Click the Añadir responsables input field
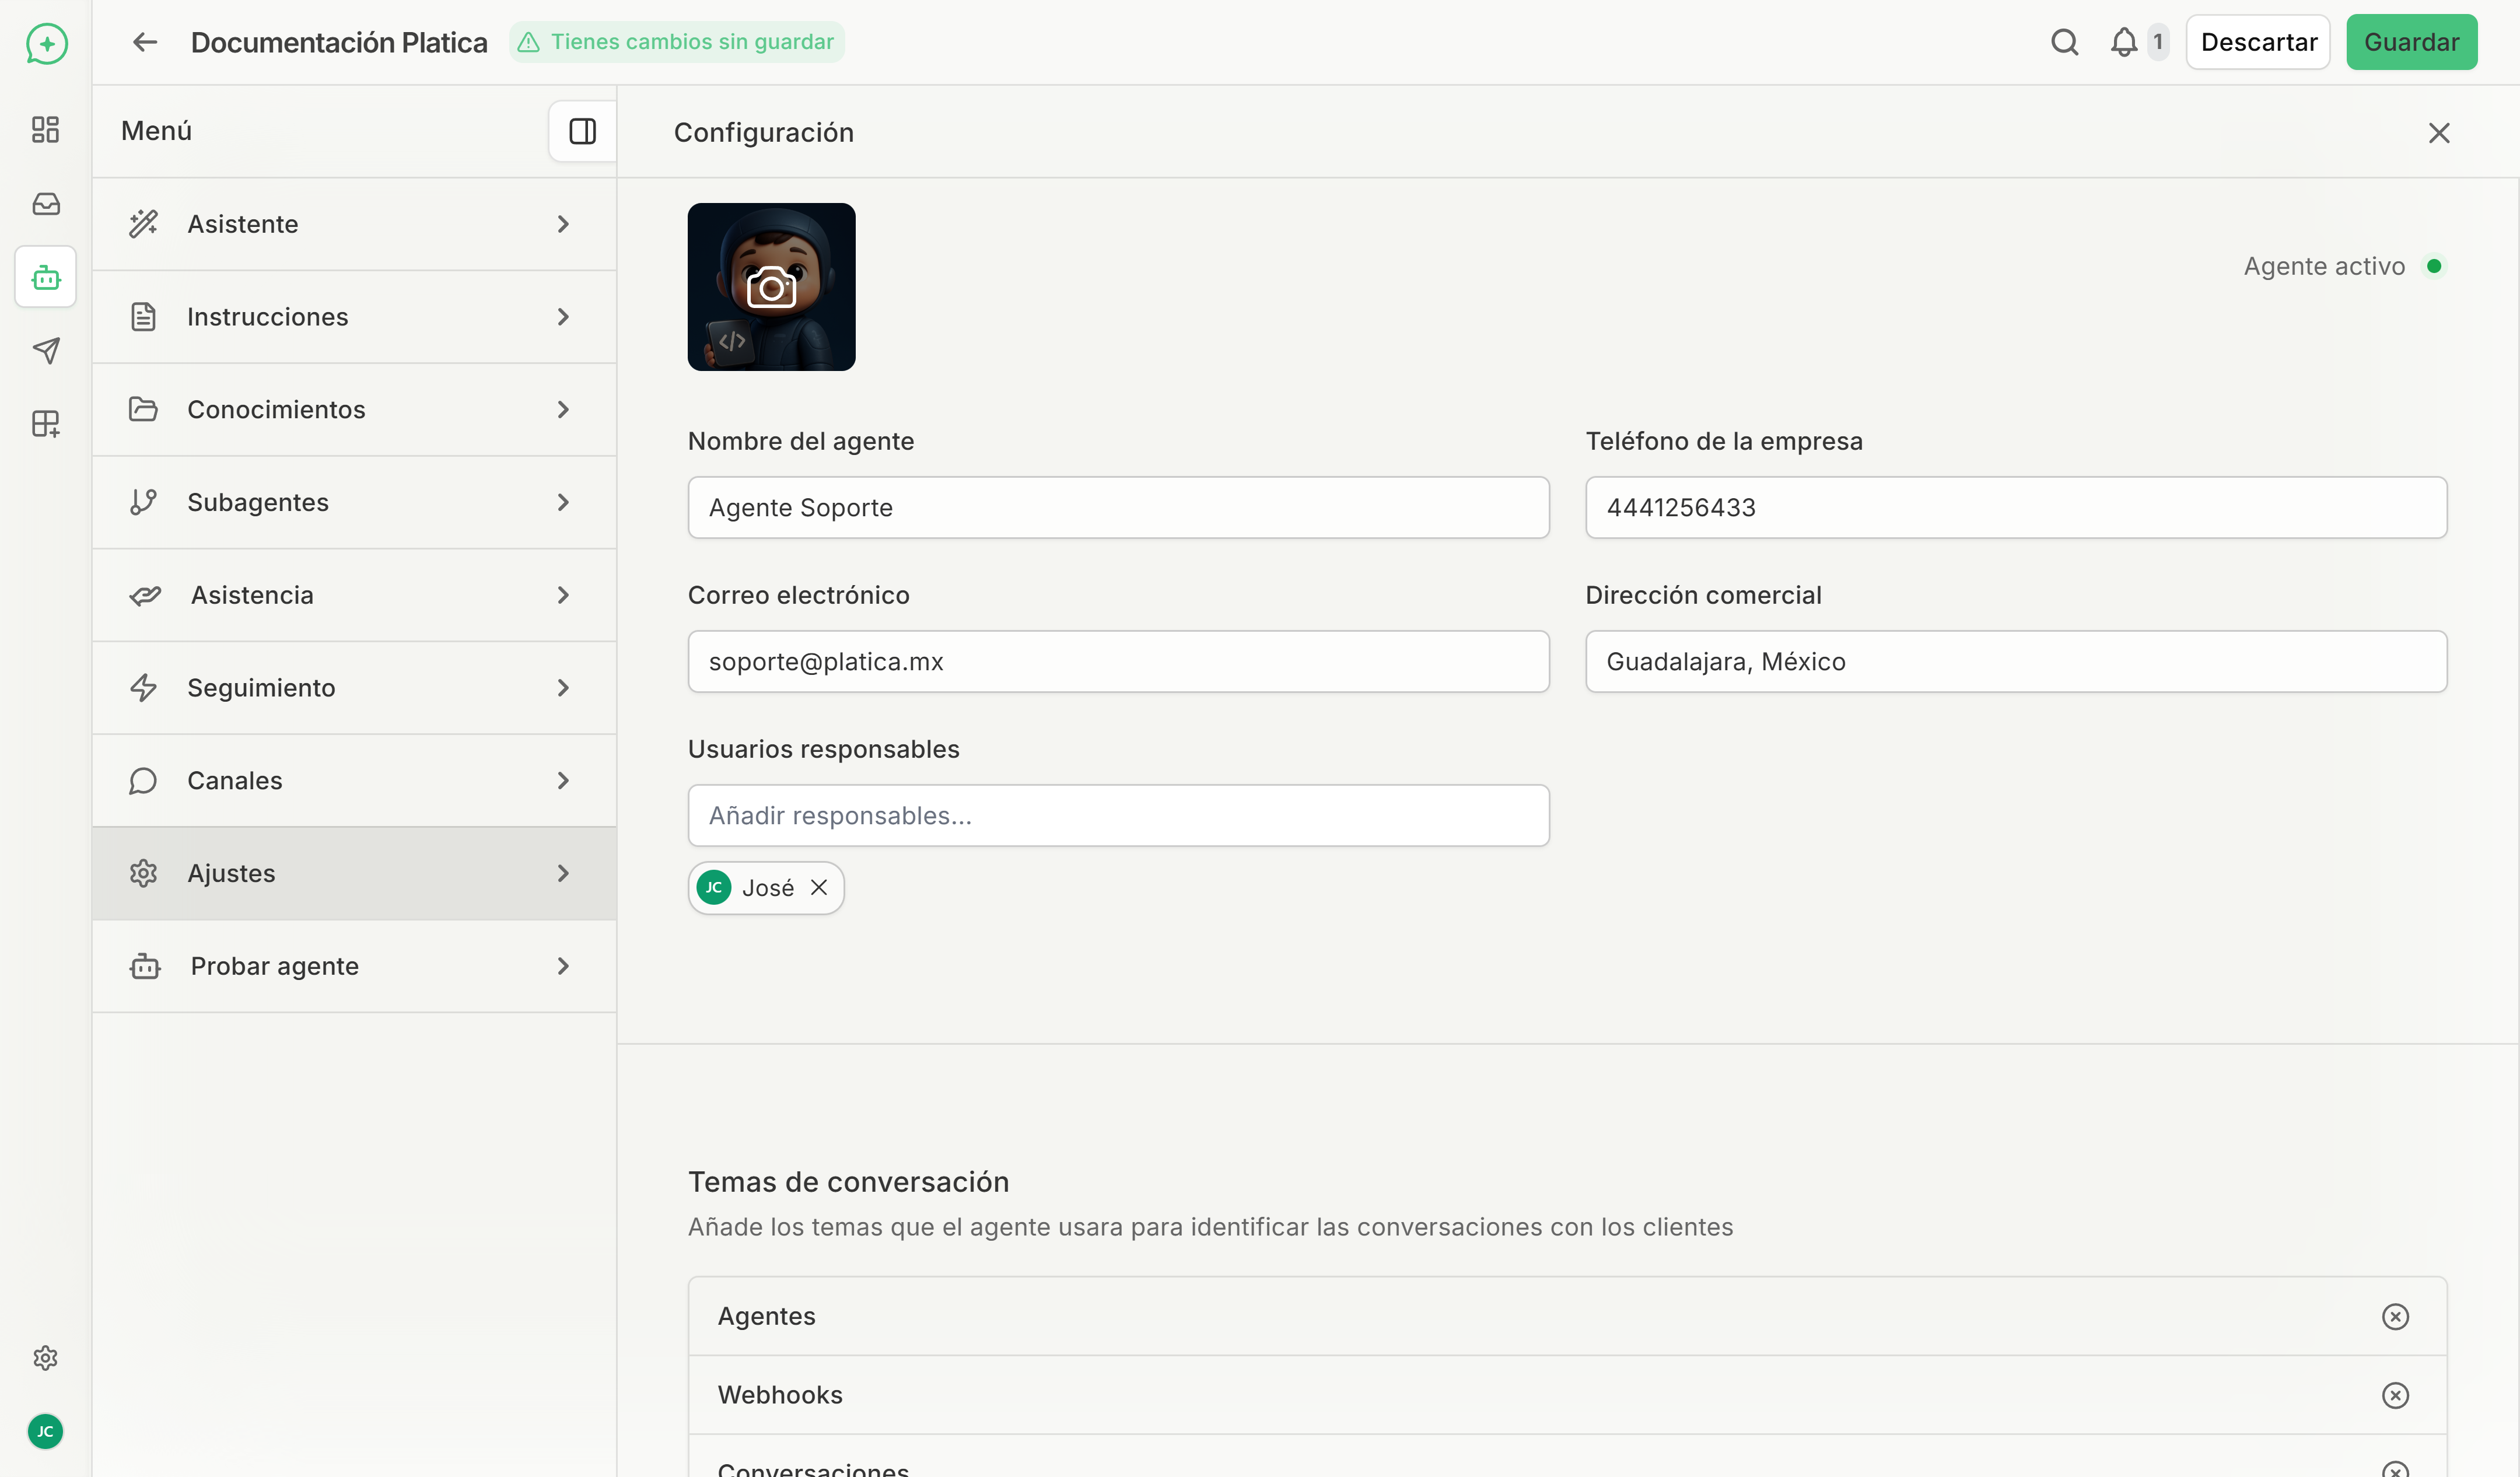The image size is (2520, 1477). click(x=1117, y=815)
